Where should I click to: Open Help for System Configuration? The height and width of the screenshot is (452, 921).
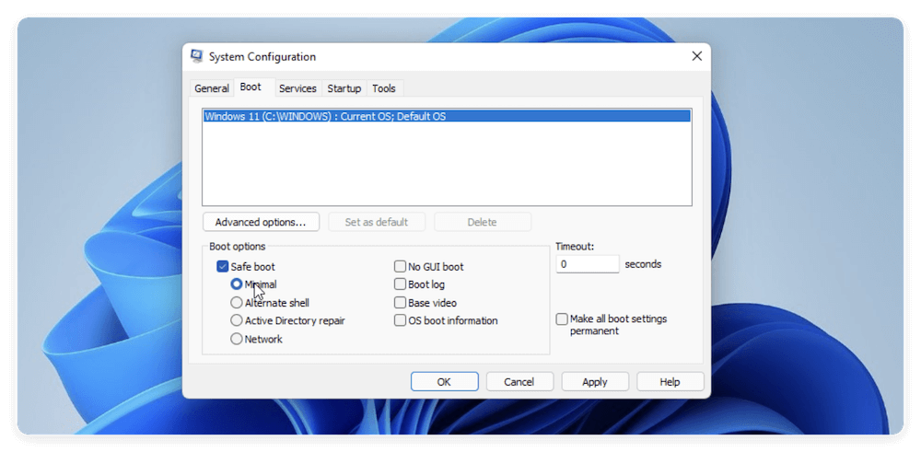coord(670,381)
